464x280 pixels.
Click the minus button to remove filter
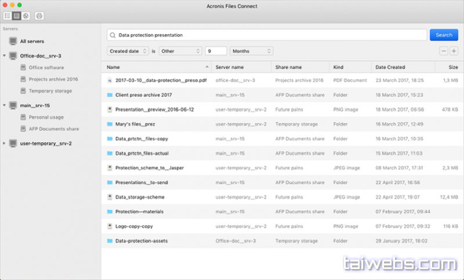click(444, 51)
